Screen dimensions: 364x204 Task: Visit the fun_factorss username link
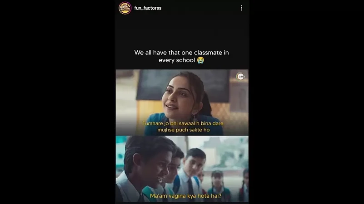pyautogui.click(x=148, y=8)
